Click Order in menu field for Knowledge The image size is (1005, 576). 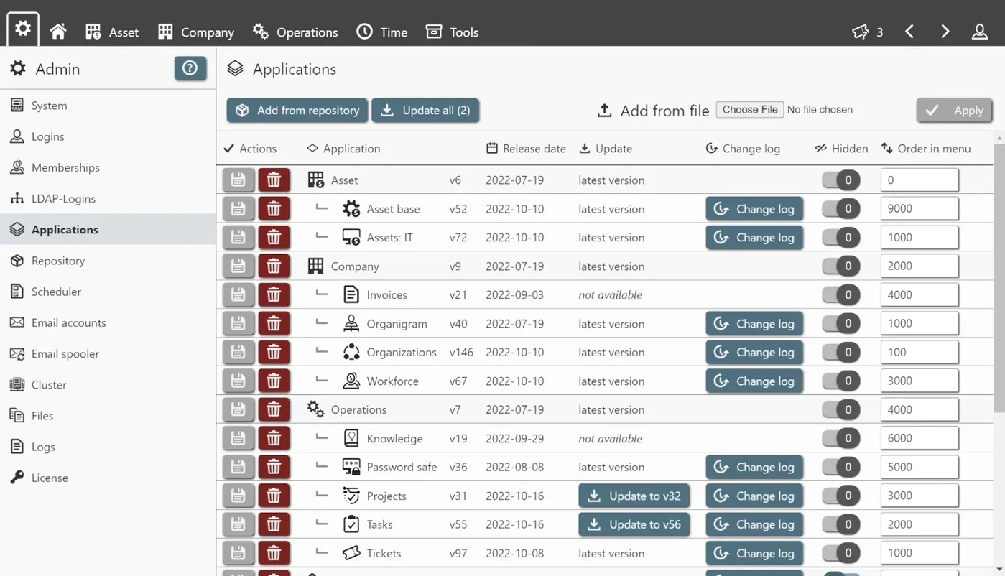coord(920,438)
